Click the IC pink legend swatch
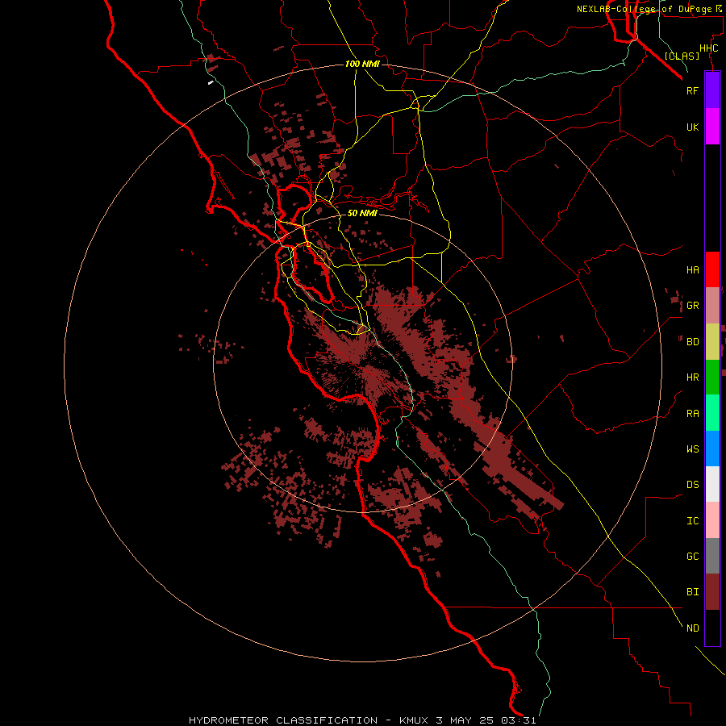Viewport: 726px width, 726px height. click(x=712, y=520)
